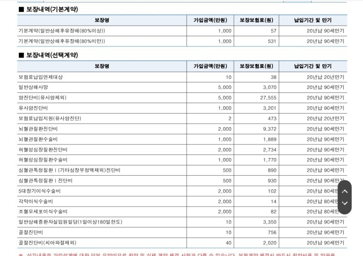Image resolution: width=363 pixels, height=256 pixels.
Task: Select the 보장내역(선택계약) section heading
Action: coord(48,55)
